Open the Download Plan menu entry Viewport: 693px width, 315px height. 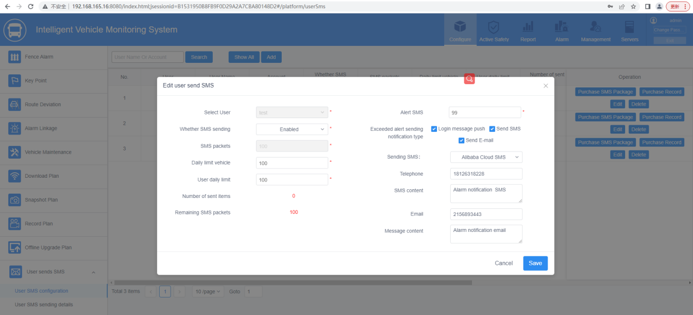54,176
